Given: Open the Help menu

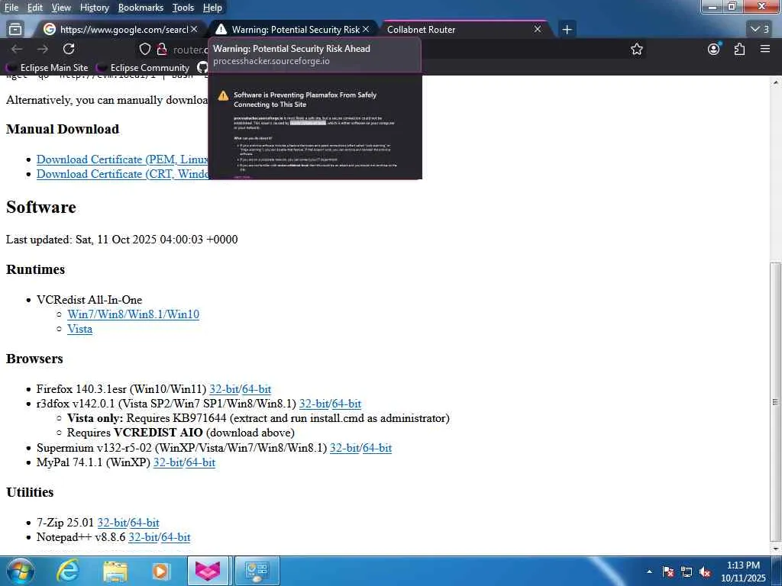Looking at the screenshot, I should pos(212,8).
